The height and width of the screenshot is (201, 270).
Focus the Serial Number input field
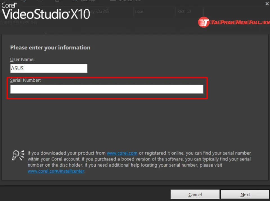[107, 89]
